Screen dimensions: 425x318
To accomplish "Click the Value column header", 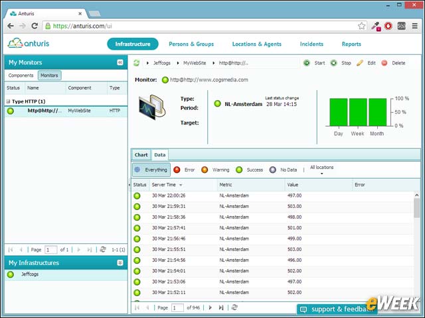I will click(318, 185).
